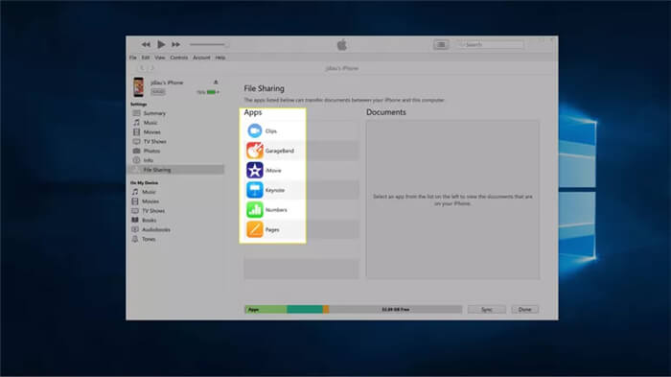Open the list view button near search
Screen dimensions: 671x377
click(441, 44)
